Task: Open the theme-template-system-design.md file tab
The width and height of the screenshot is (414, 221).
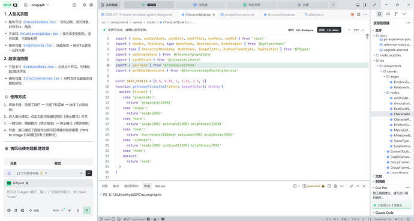Action: tap(137, 14)
